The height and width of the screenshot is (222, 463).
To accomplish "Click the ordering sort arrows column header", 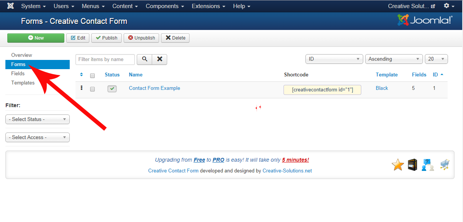I will 81,75.
